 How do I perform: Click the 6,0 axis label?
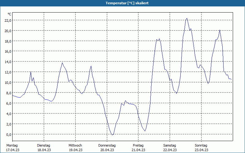coord(9,103)
